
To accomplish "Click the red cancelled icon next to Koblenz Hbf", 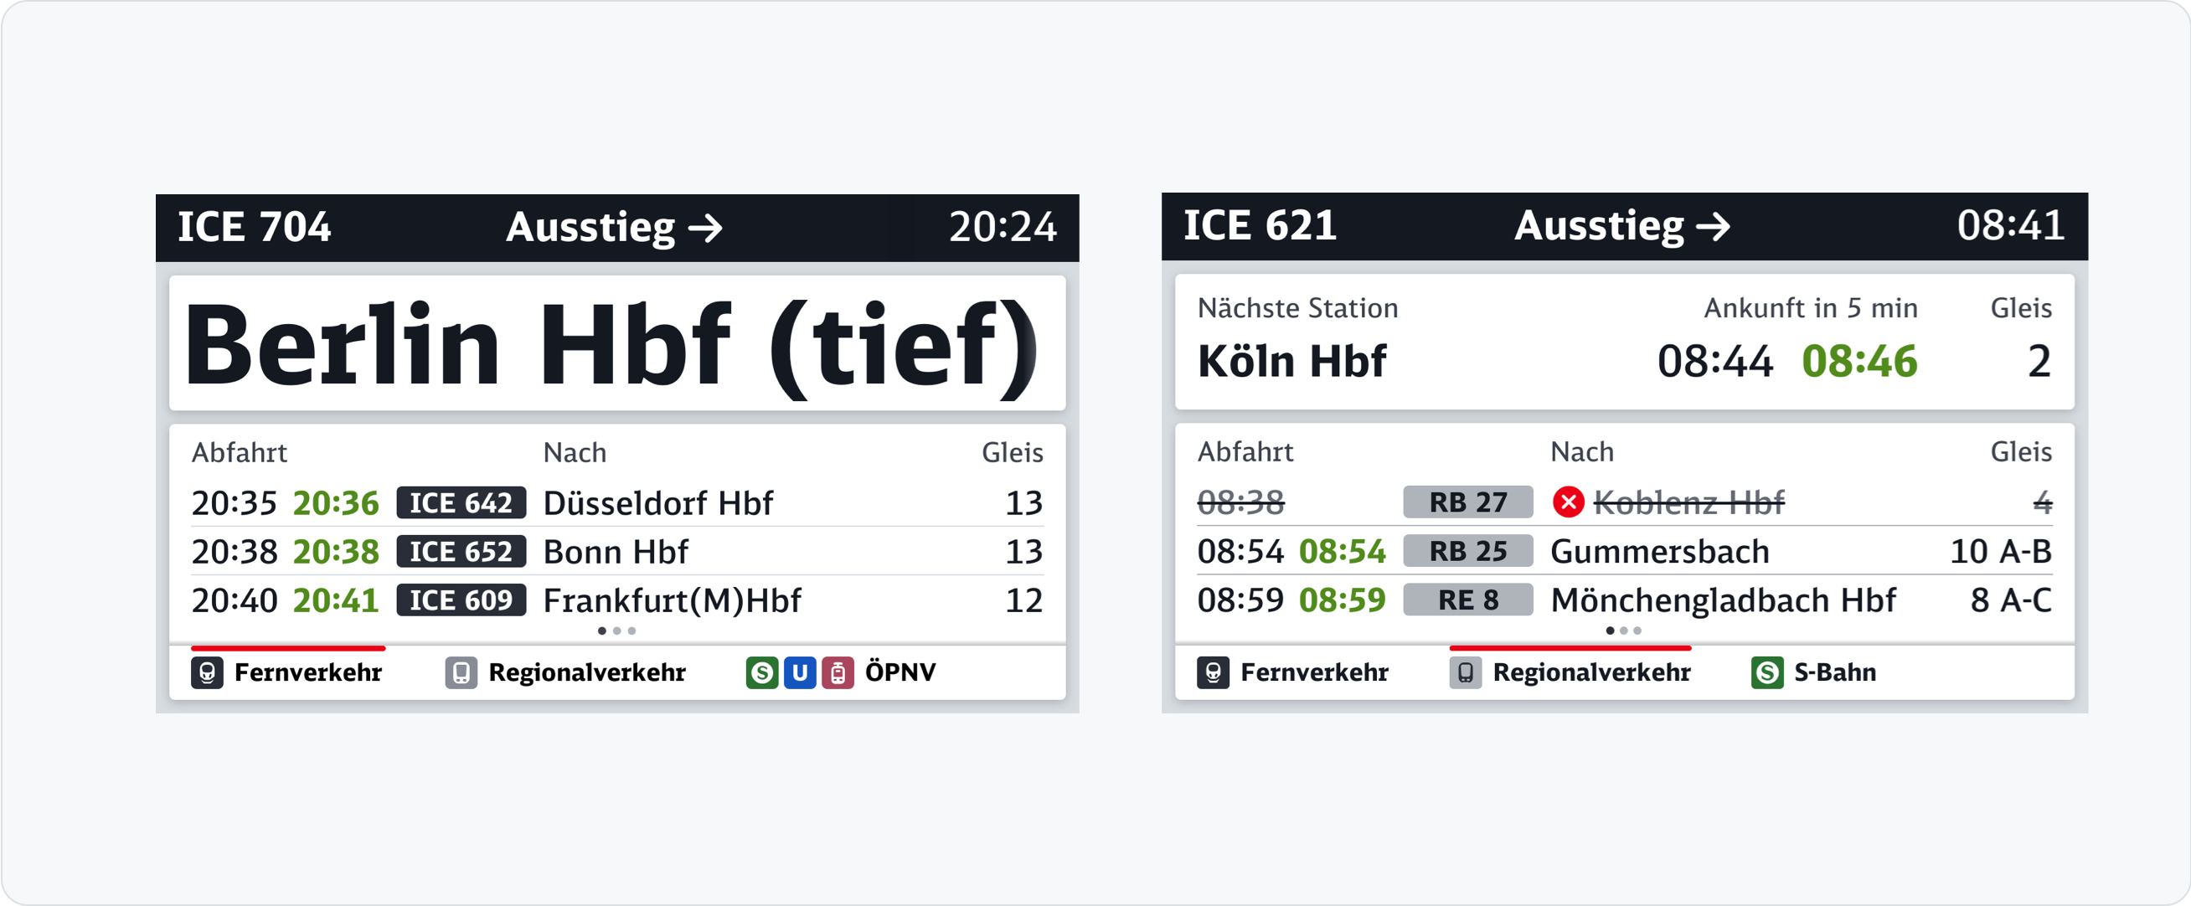I will [1569, 502].
